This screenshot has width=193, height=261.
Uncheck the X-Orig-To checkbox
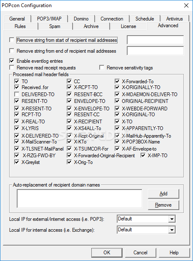click(x=69, y=162)
